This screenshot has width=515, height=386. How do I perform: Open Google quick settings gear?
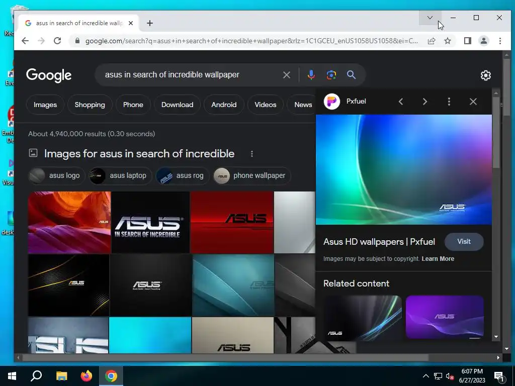point(485,75)
